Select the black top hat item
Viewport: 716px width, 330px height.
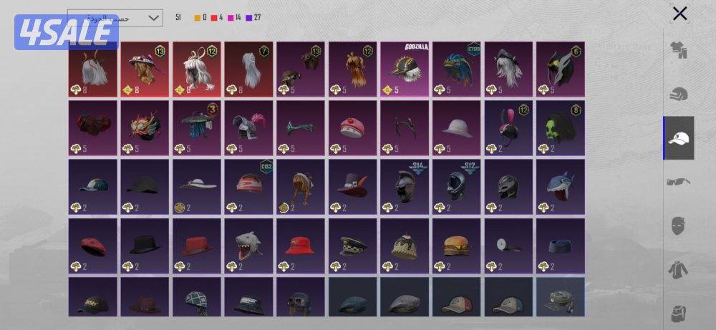(145, 246)
